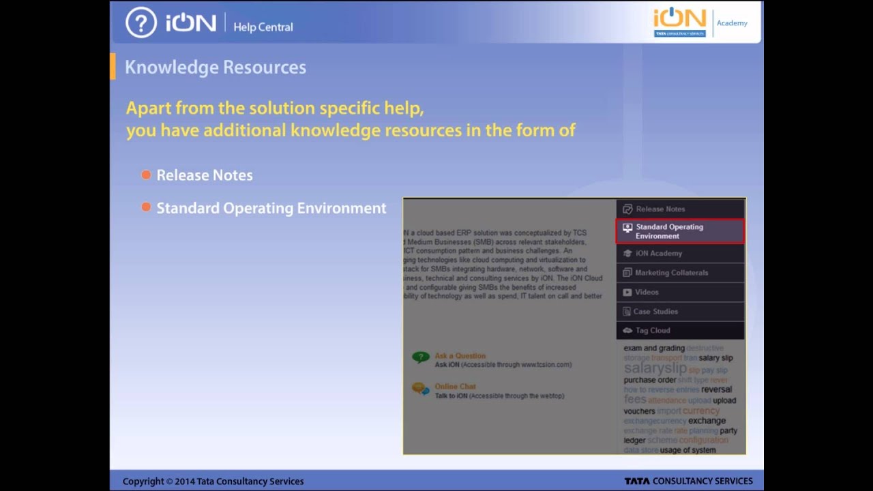873x491 pixels.
Task: Click the Help Central question mark icon
Action: coord(141,23)
